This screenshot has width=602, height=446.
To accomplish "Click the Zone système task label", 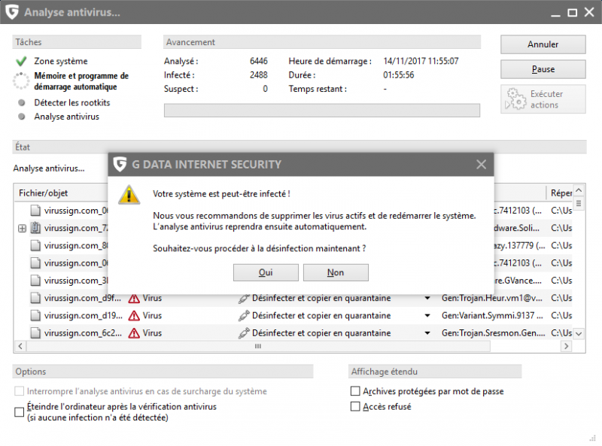I will click(61, 61).
